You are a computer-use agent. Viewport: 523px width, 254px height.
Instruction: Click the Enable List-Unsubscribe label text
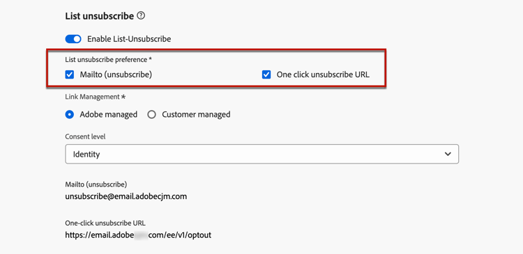[129, 39]
